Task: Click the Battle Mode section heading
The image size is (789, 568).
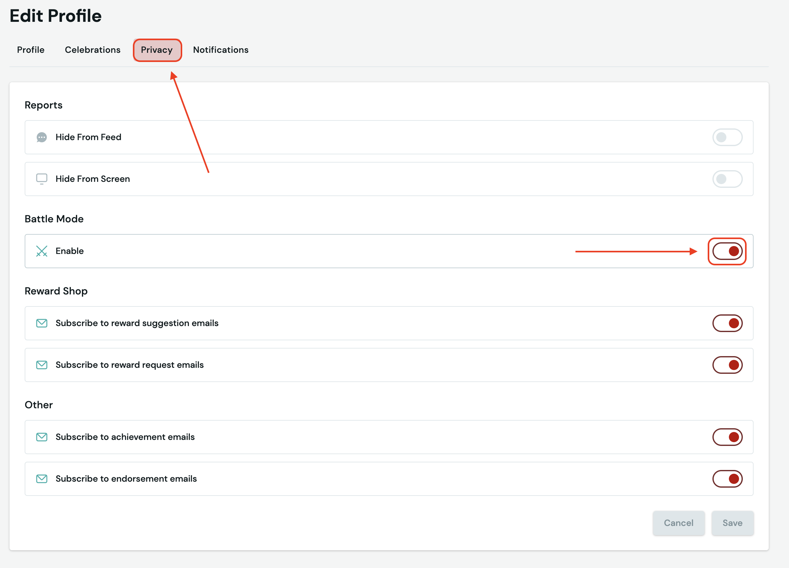Action: [x=54, y=219]
